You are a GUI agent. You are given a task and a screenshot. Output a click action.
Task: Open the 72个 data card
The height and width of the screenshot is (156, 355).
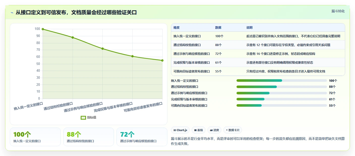(x=142, y=137)
